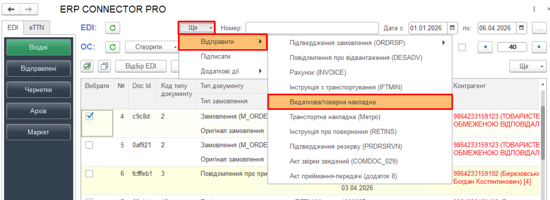Click the back navigation arrow
The width and height of the screenshot is (550, 200).
pos(11,9)
